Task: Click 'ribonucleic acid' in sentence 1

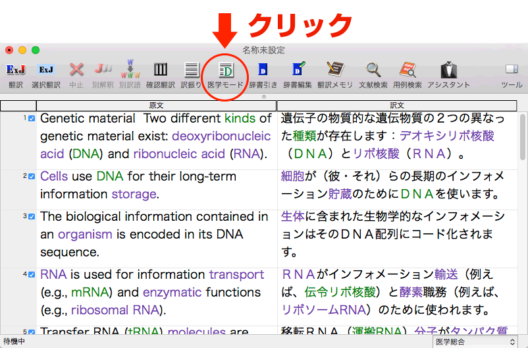Action: point(179,154)
